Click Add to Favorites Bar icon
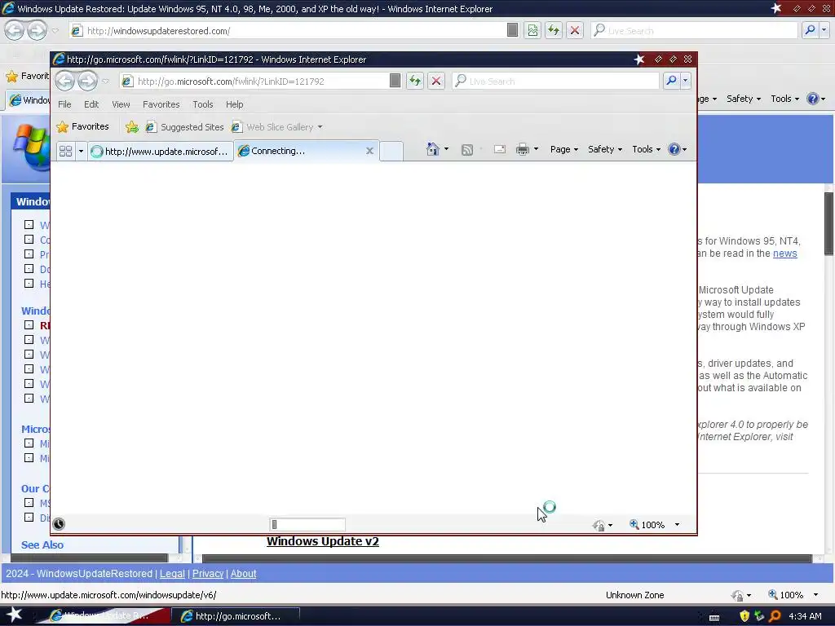835x626 pixels. coord(131,126)
